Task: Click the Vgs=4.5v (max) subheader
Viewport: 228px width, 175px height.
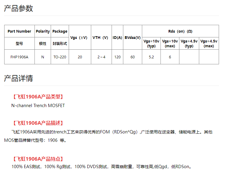Action: 209,43
